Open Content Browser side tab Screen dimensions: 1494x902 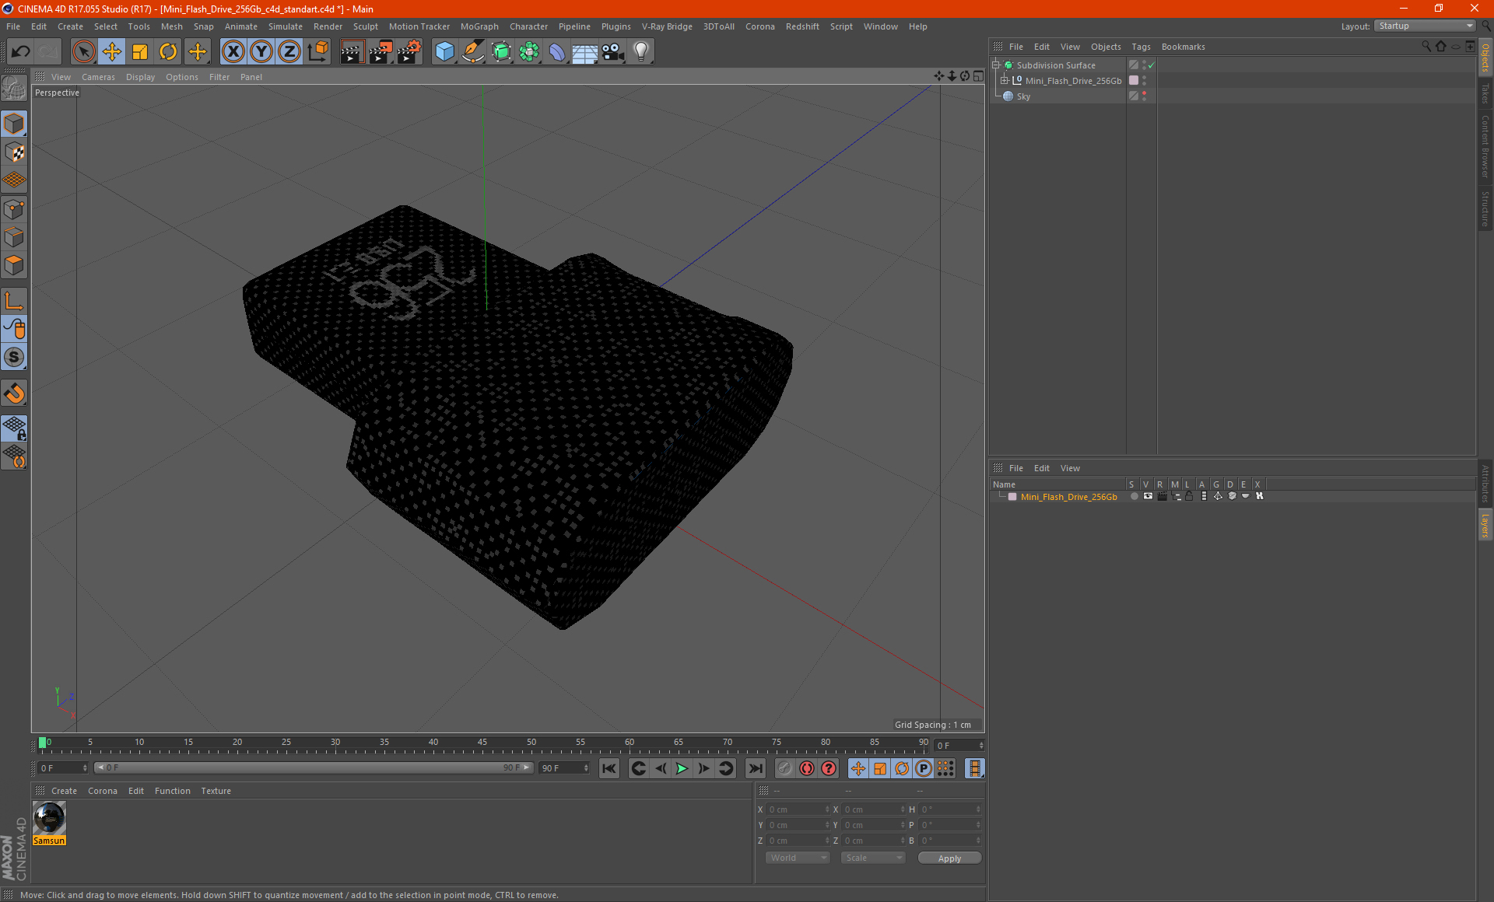click(x=1485, y=146)
